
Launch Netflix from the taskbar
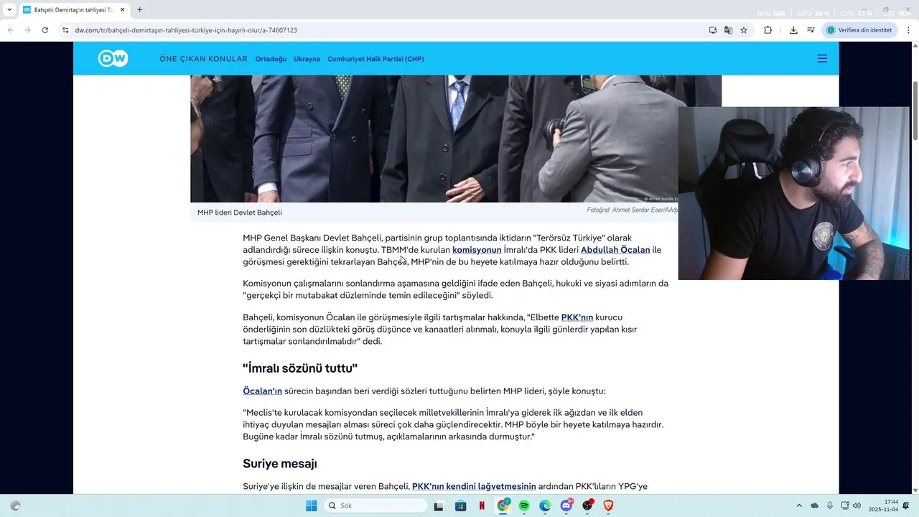(x=482, y=506)
